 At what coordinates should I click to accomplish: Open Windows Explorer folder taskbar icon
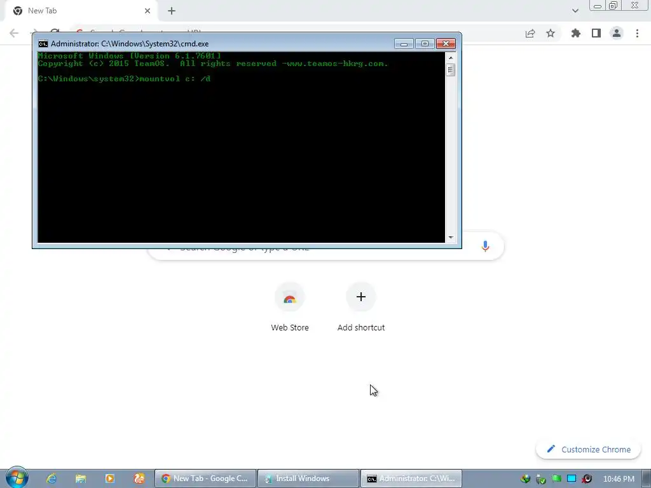click(81, 478)
